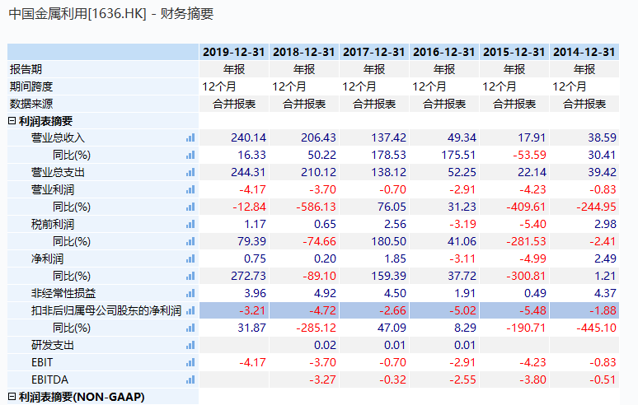The height and width of the screenshot is (405, 638).
Task: Select the 2015-12-31 column header
Action: point(514,52)
